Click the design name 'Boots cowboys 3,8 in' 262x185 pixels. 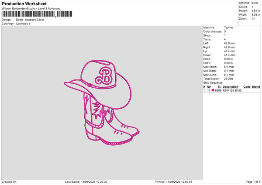[30, 20]
